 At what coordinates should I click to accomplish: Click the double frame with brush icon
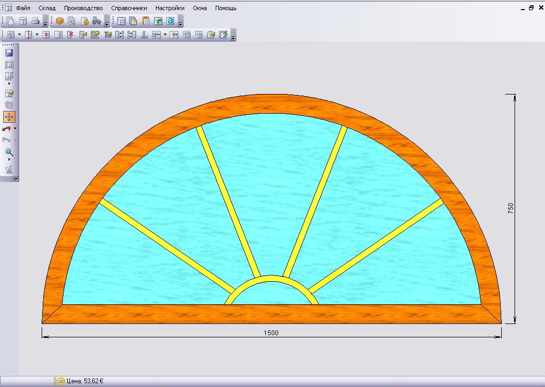95,35
